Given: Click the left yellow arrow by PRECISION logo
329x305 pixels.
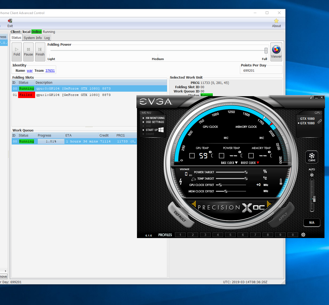Looking at the screenshot, I should coord(194,204).
